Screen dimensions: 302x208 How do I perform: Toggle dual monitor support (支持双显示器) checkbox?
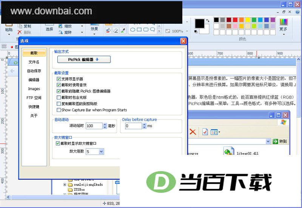tap(59, 79)
